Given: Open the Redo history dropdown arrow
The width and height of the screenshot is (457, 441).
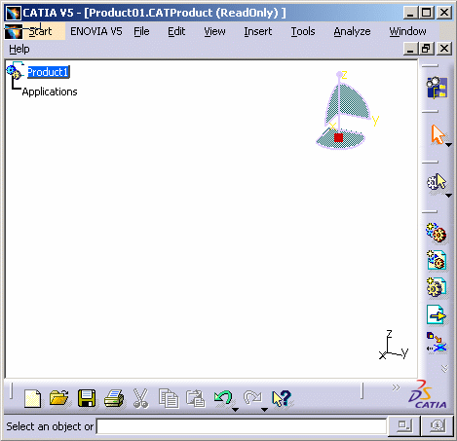Looking at the screenshot, I should pyautogui.click(x=265, y=410).
